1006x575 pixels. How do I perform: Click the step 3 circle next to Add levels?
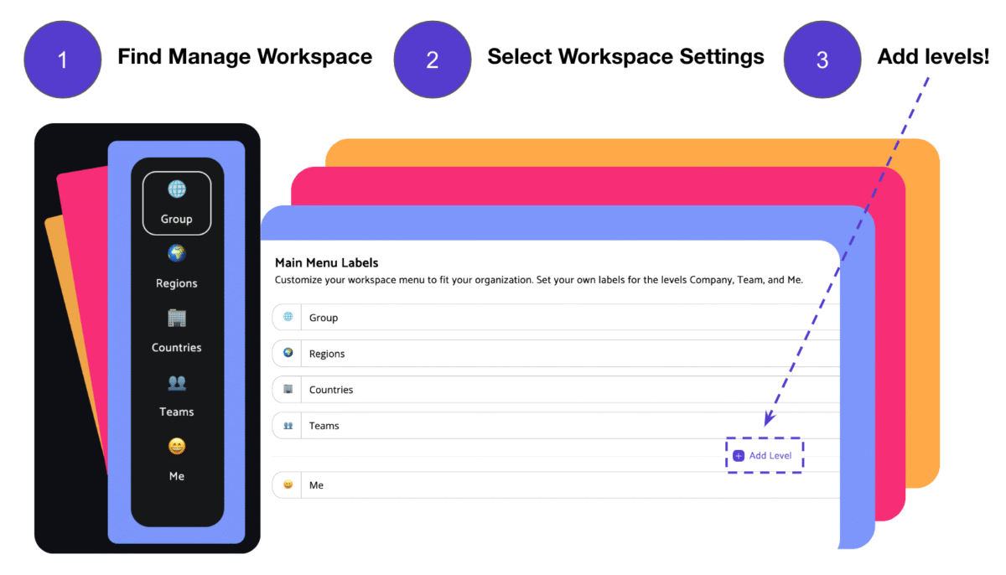click(822, 60)
